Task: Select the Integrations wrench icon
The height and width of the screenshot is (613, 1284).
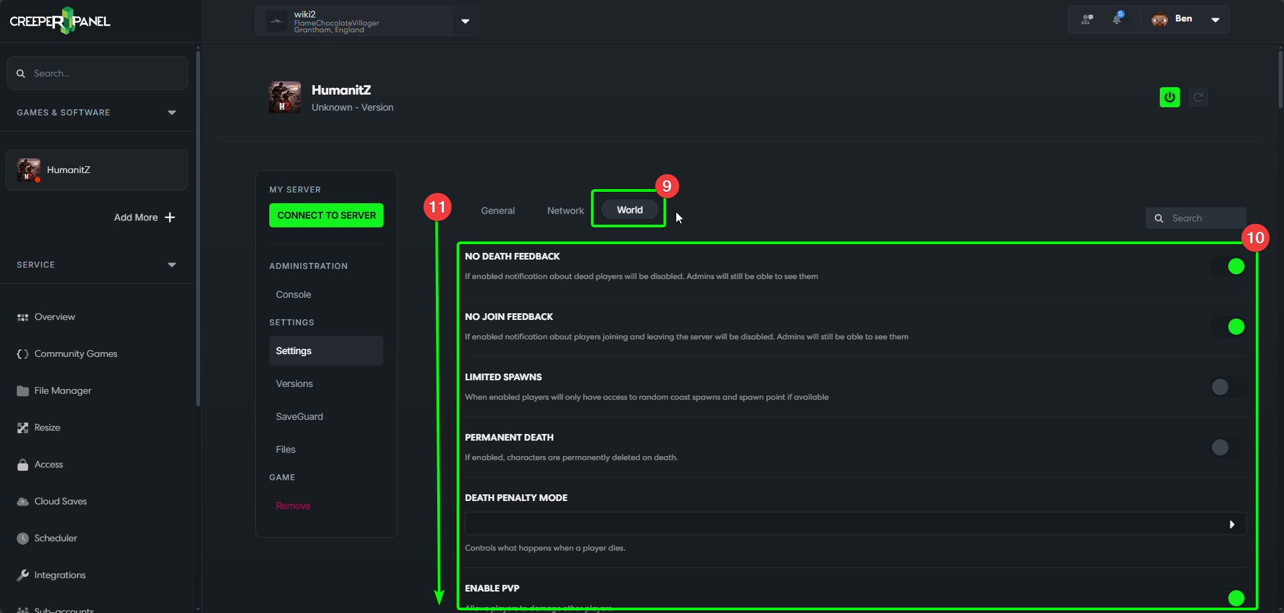Action: coord(22,575)
